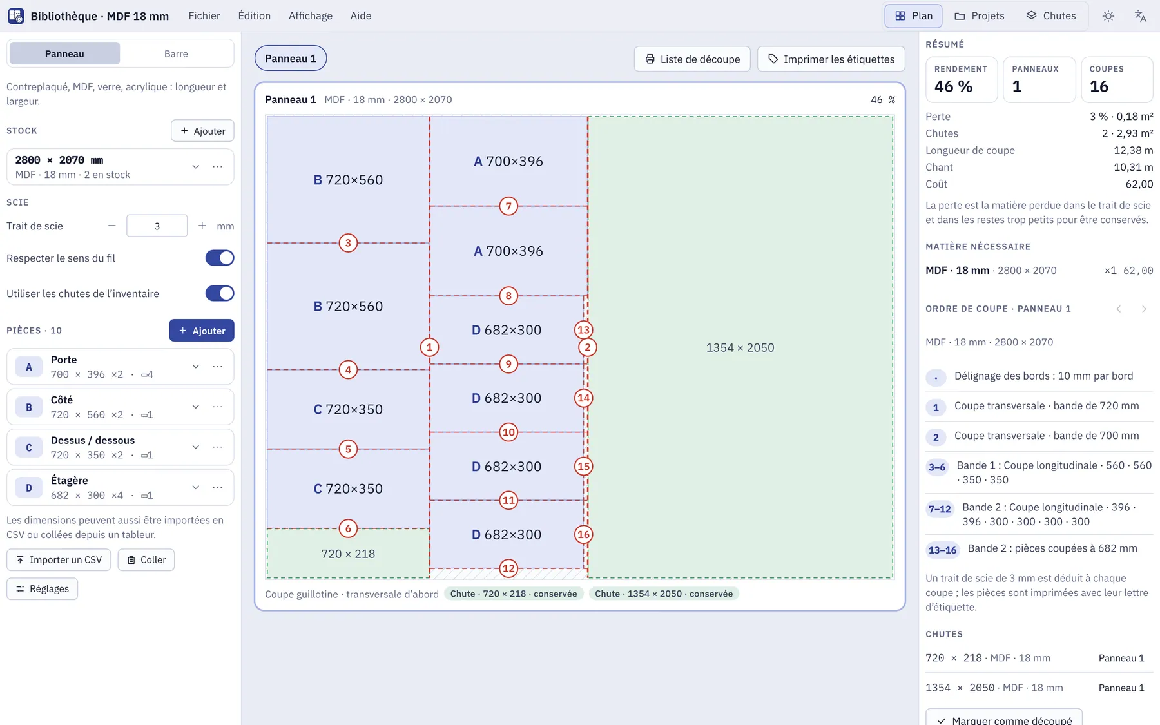Toggle the light/dark theme sun icon
1160x725 pixels.
pyautogui.click(x=1108, y=16)
